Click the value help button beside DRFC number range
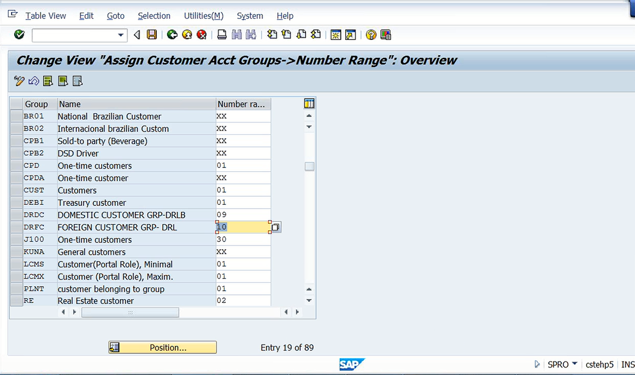This screenshot has height=375, width=635. pos(275,228)
